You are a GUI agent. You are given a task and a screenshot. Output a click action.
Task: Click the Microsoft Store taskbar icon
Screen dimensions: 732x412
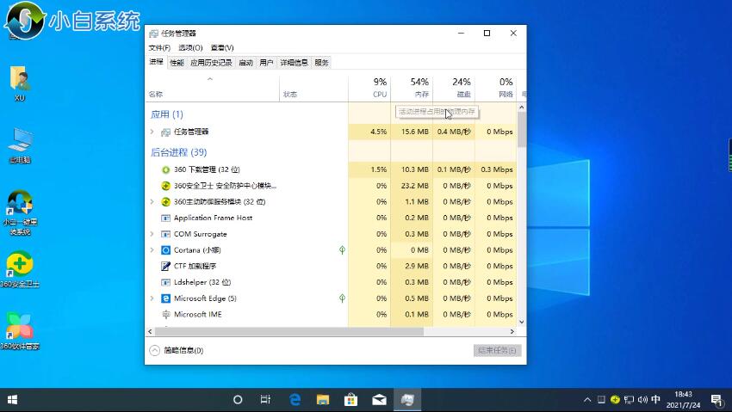point(350,400)
